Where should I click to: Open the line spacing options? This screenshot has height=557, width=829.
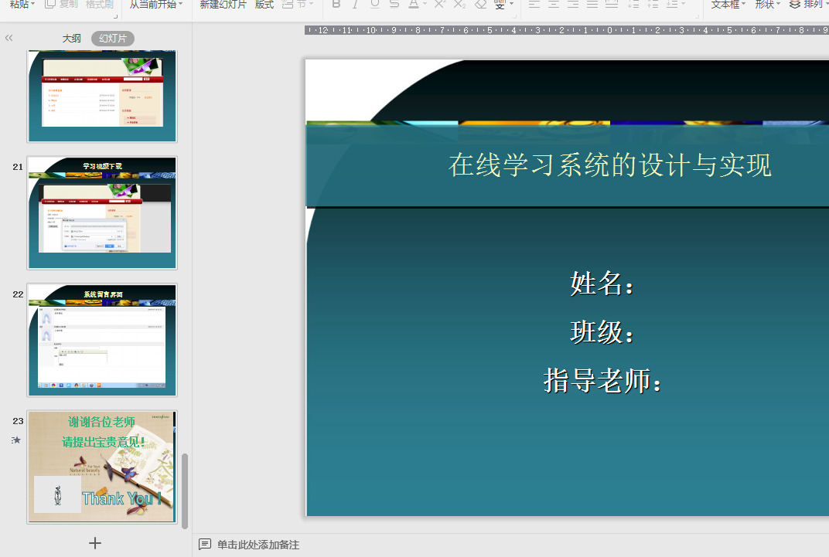coord(672,4)
